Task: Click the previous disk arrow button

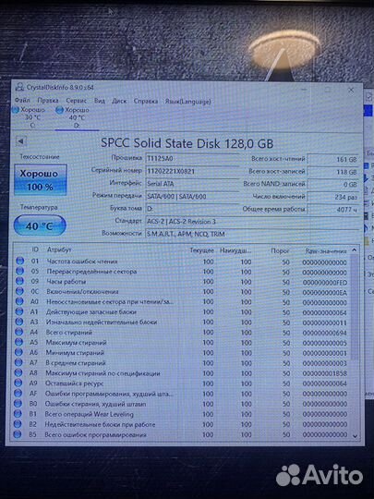Action: 21,141
